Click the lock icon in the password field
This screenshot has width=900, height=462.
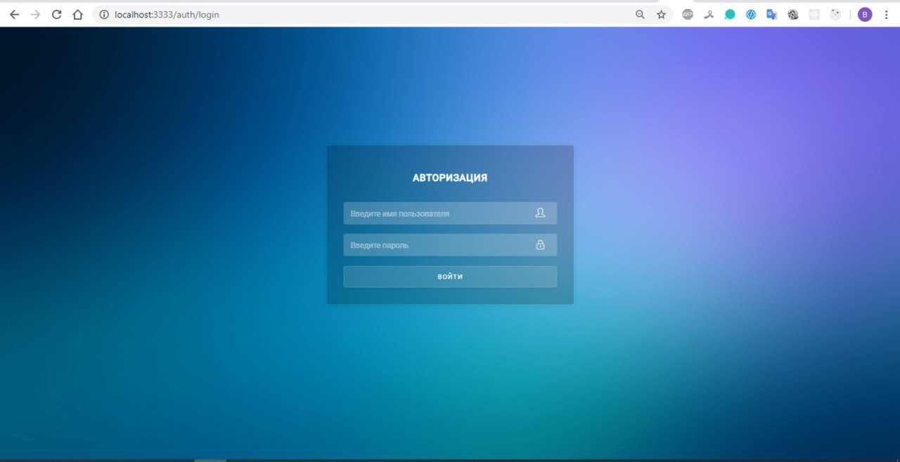pos(540,245)
